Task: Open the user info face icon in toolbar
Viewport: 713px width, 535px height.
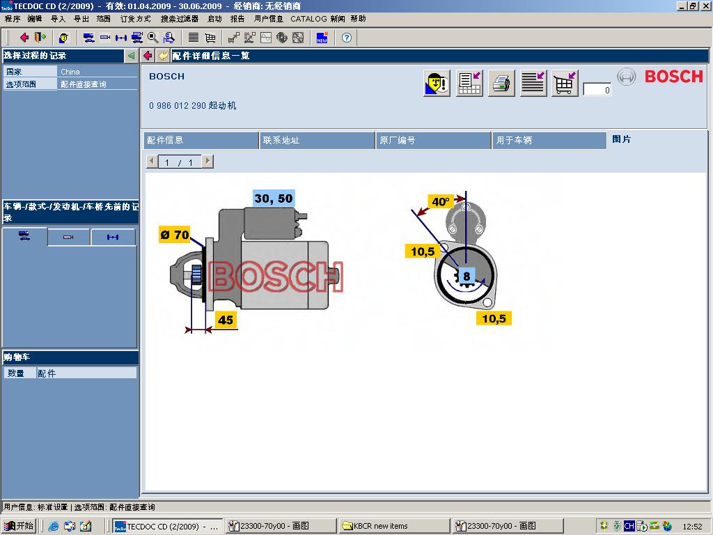Action: point(63,38)
